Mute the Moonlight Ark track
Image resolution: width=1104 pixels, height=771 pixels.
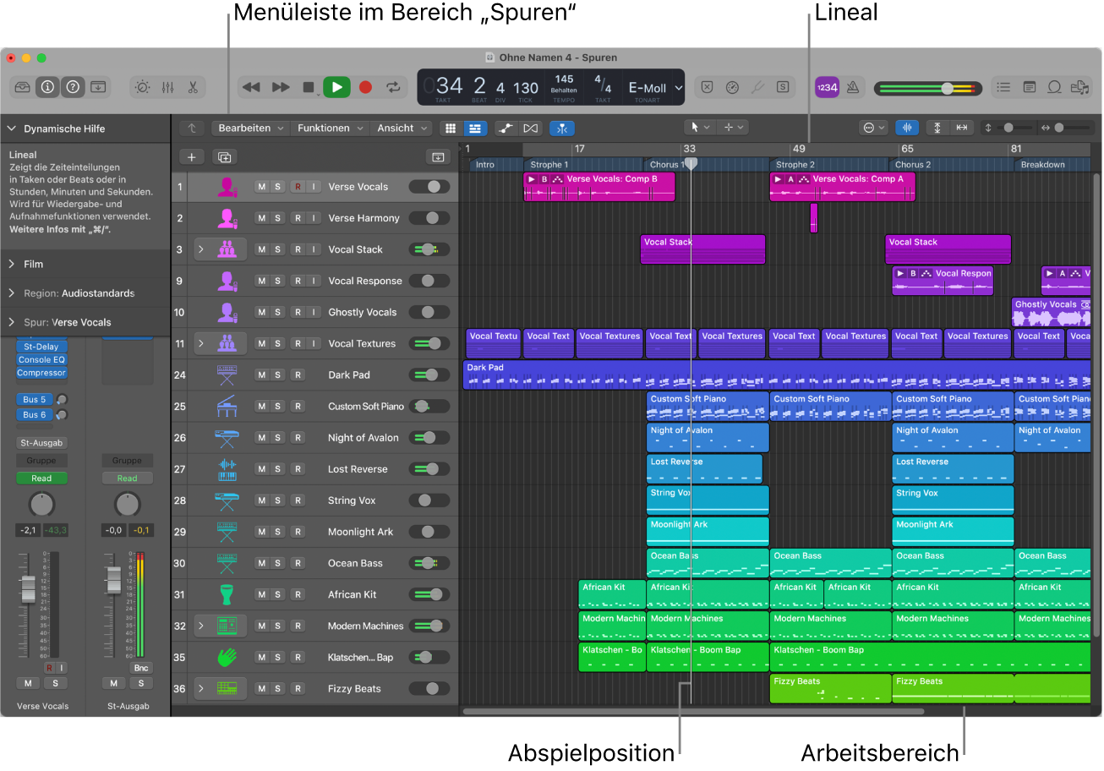tap(261, 532)
